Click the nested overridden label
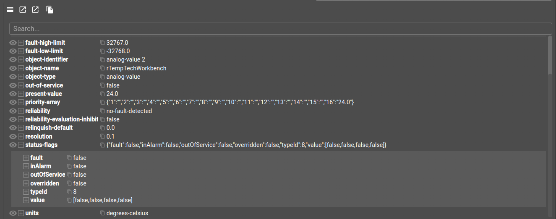The image size is (556, 219). coord(45,183)
